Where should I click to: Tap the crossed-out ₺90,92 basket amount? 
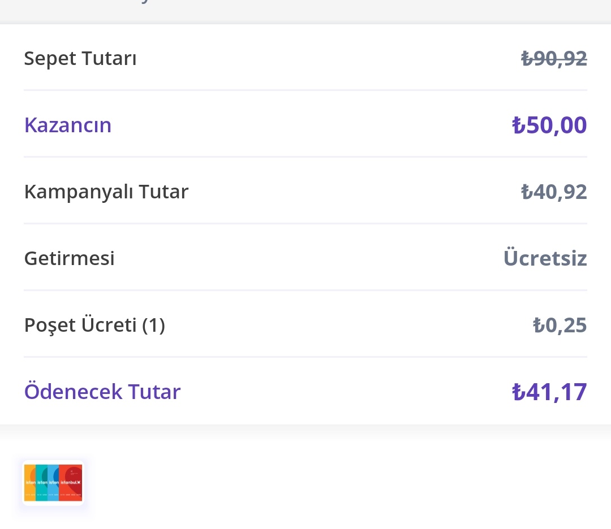554,58
